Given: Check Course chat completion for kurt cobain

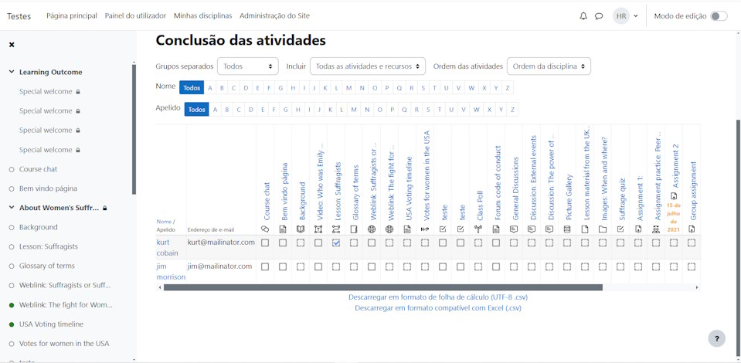Looking at the screenshot, I should click(x=265, y=243).
